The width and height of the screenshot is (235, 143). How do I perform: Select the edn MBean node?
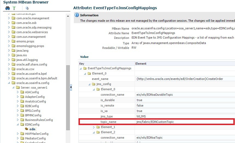pos(33,129)
